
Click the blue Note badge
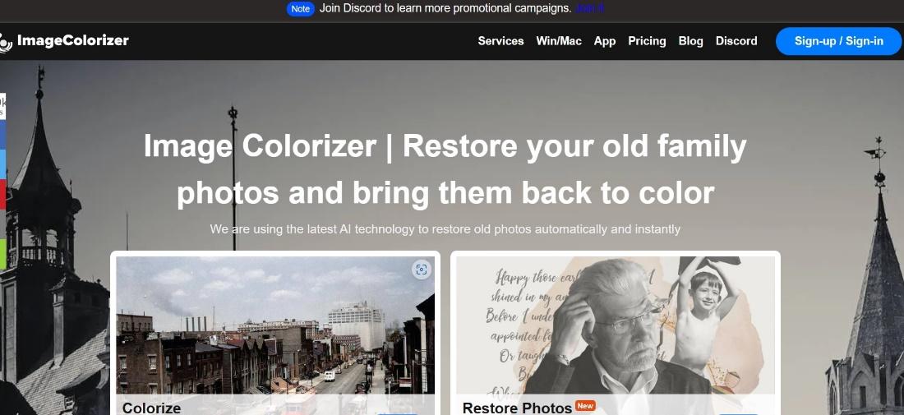pos(300,9)
